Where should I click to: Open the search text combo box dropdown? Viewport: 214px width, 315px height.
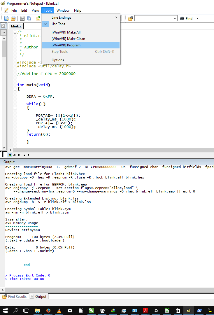click(x=175, y=18)
